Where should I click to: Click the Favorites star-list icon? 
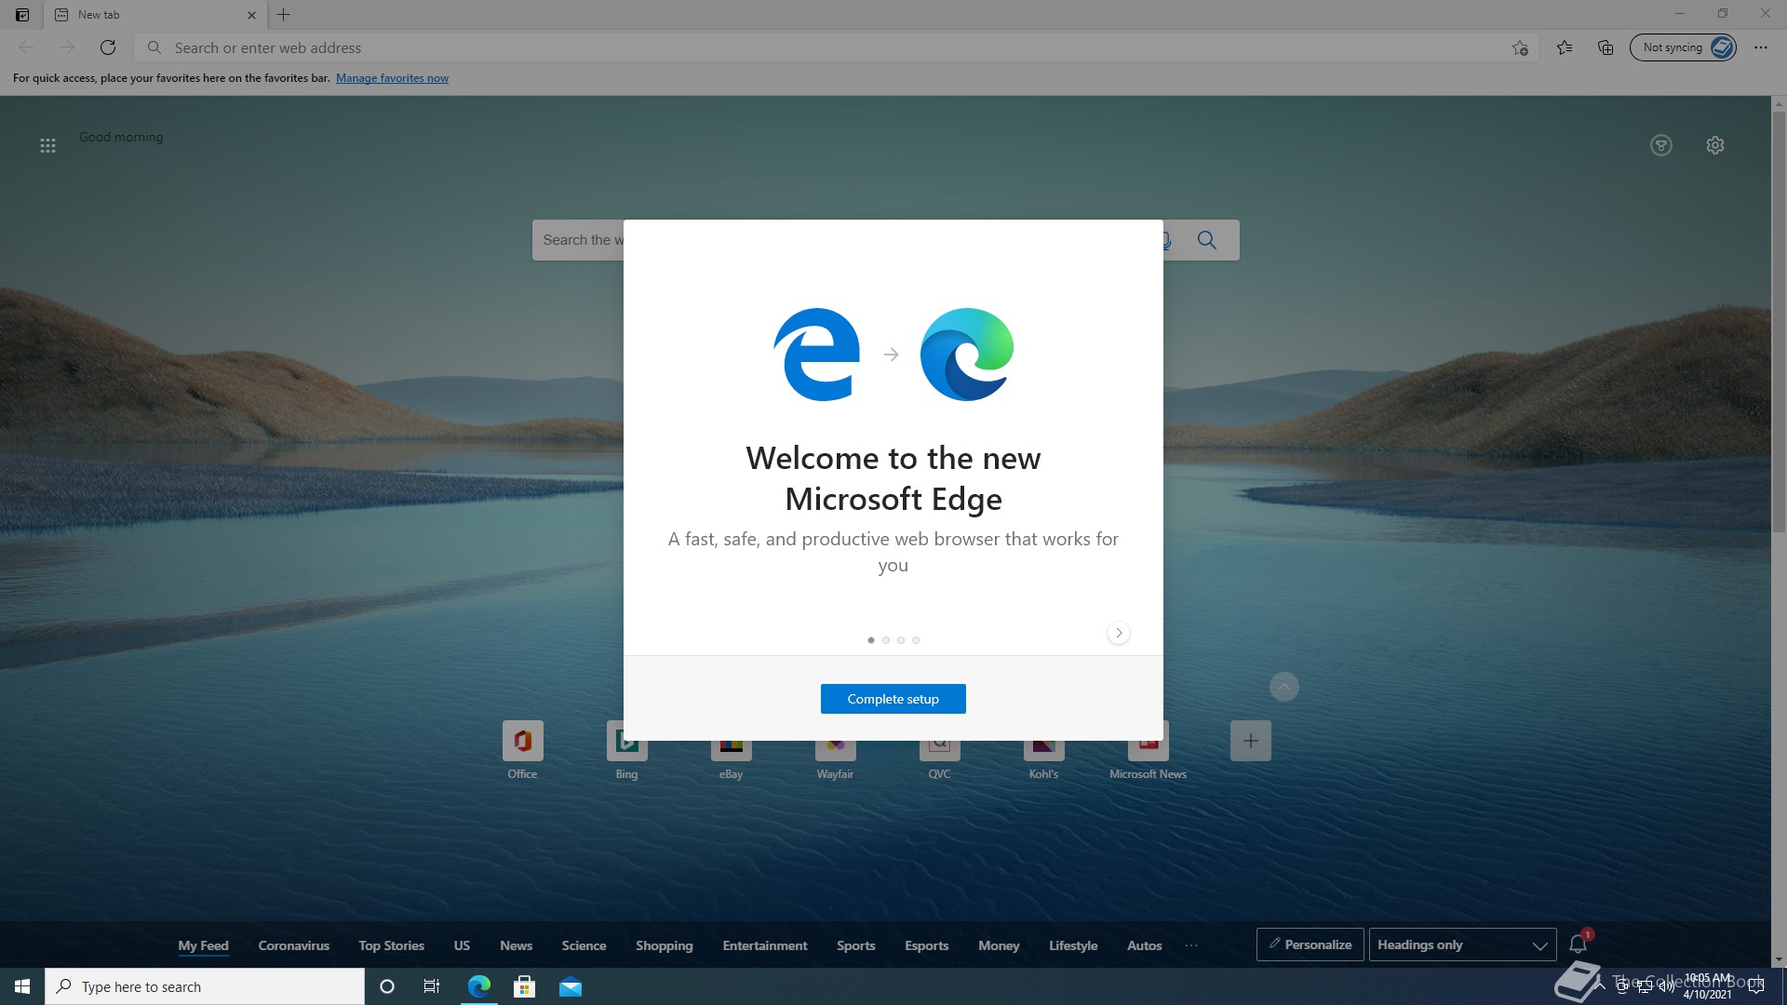(1565, 47)
